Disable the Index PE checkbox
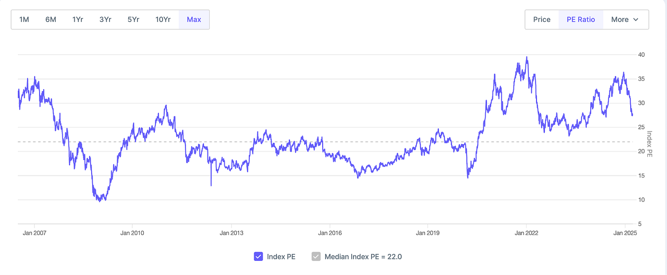 (x=258, y=257)
